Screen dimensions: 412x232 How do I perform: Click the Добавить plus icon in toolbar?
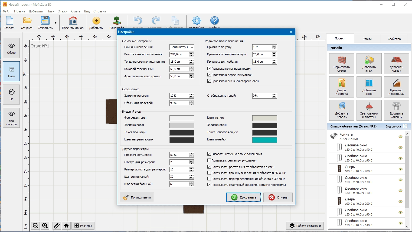click(96, 23)
